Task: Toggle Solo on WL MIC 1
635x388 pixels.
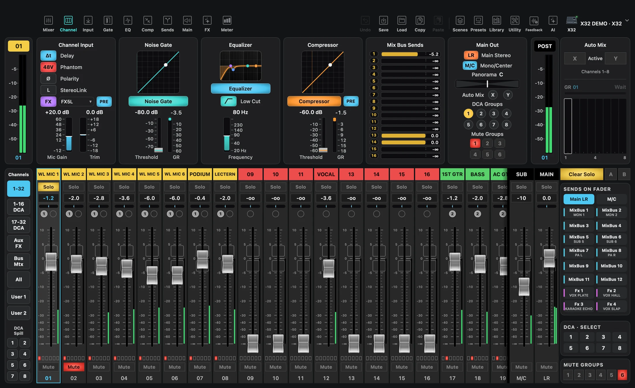Action: coord(48,187)
